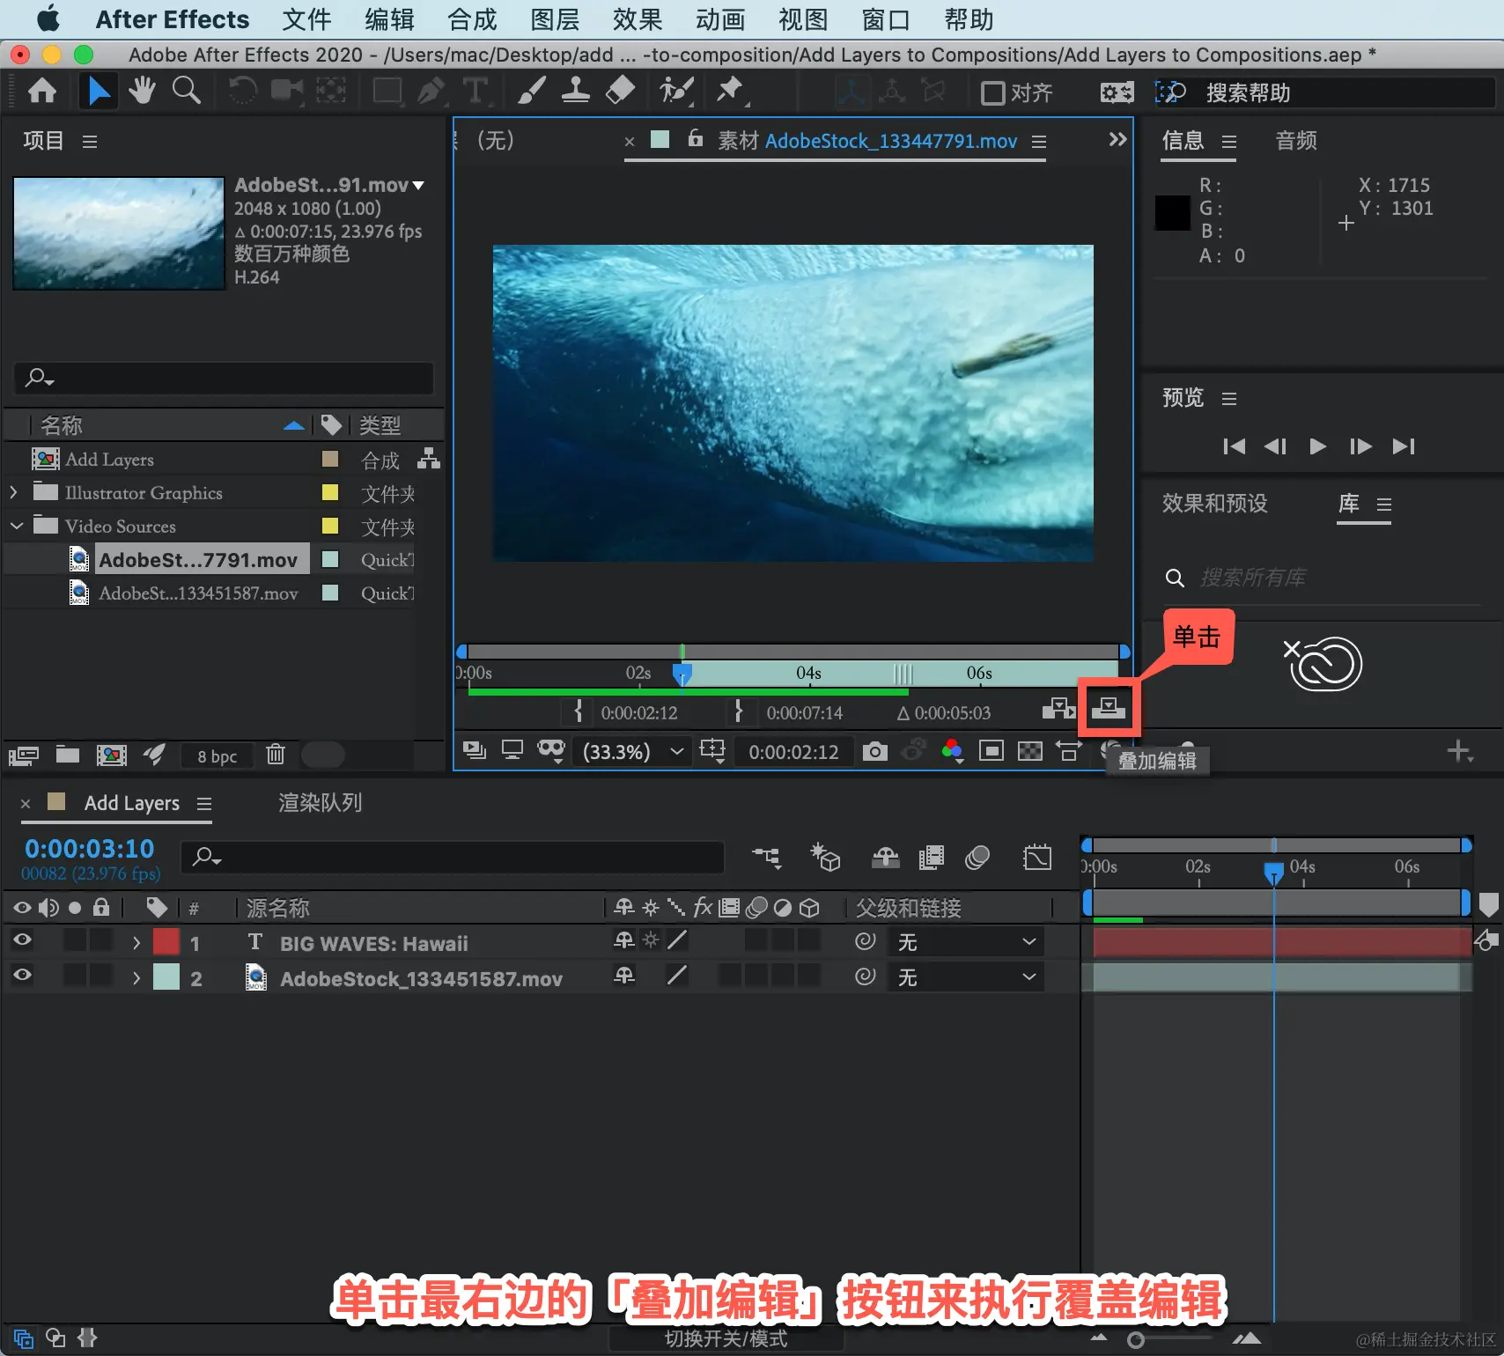The width and height of the screenshot is (1504, 1356).
Task: Play the preview
Action: pos(1317,446)
